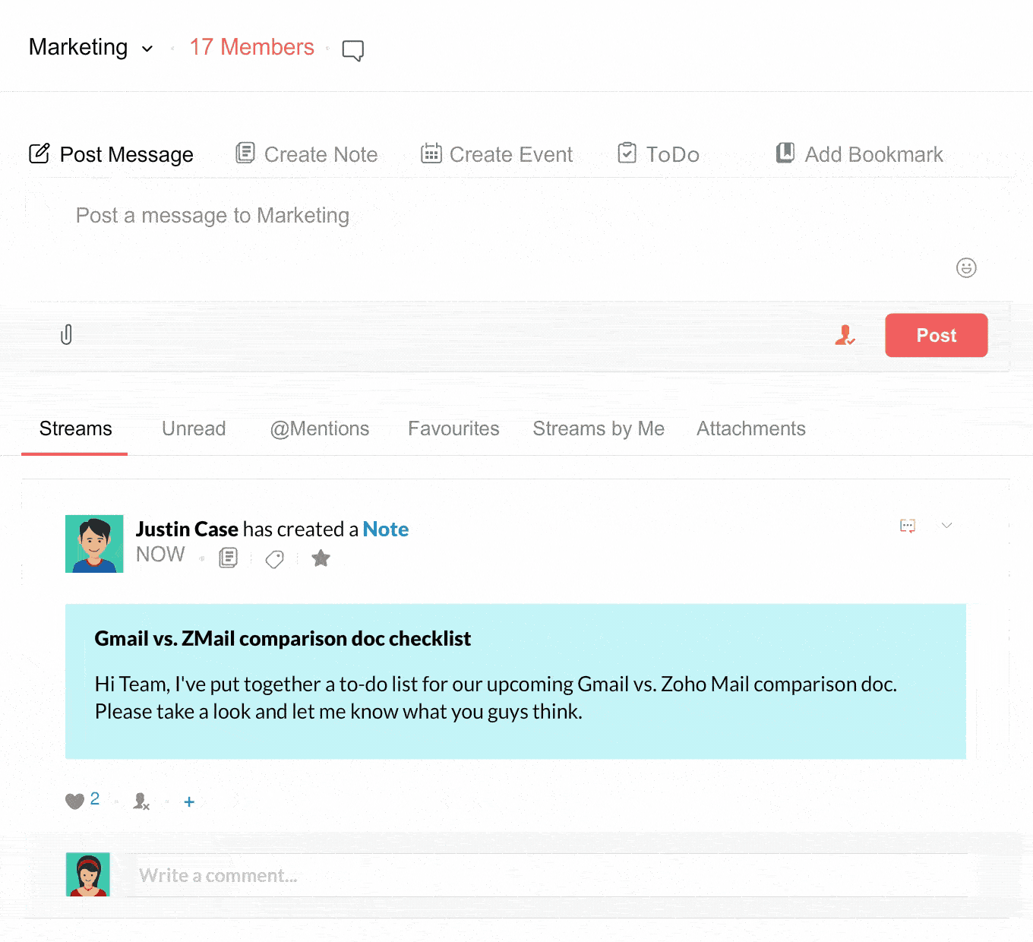Click the plus icon beside the likes
Image resolution: width=1033 pixels, height=942 pixels.
click(x=189, y=801)
